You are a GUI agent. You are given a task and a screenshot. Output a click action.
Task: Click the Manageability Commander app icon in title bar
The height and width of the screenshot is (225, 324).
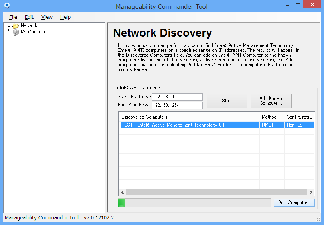click(7, 6)
